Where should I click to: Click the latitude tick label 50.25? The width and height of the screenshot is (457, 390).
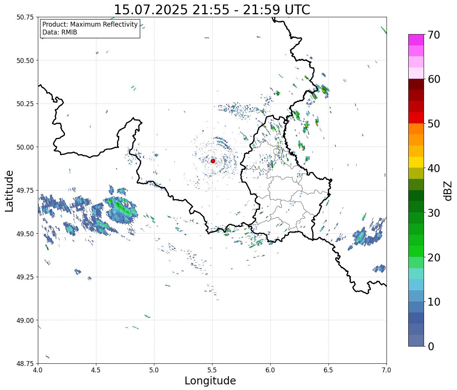25,104
